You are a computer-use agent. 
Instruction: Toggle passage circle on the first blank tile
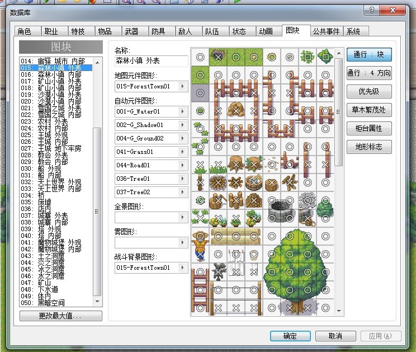pyautogui.click(x=200, y=57)
